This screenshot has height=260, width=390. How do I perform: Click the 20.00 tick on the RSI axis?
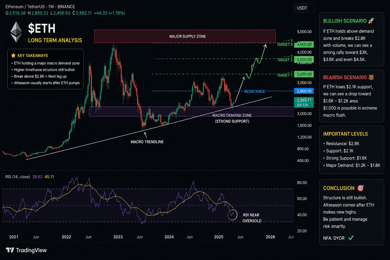302,231
